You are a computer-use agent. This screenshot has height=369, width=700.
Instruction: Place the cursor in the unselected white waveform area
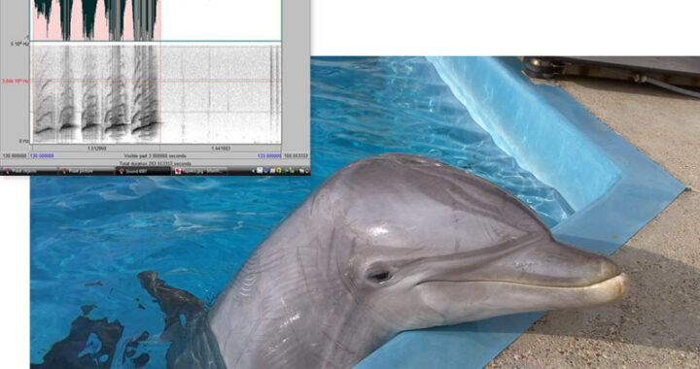(x=221, y=20)
